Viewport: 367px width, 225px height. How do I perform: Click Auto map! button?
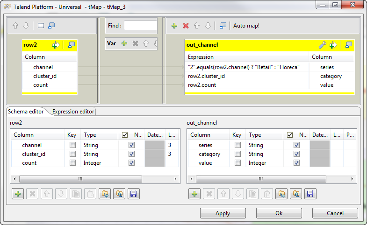click(246, 26)
